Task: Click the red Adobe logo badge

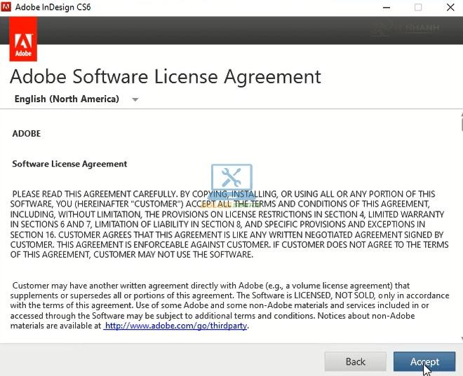Action: (25, 41)
